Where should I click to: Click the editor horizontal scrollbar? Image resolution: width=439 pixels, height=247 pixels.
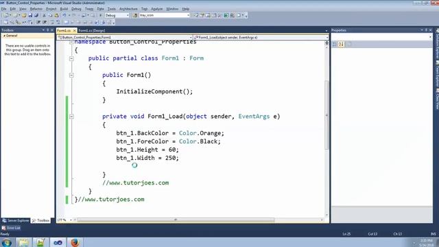[176, 220]
